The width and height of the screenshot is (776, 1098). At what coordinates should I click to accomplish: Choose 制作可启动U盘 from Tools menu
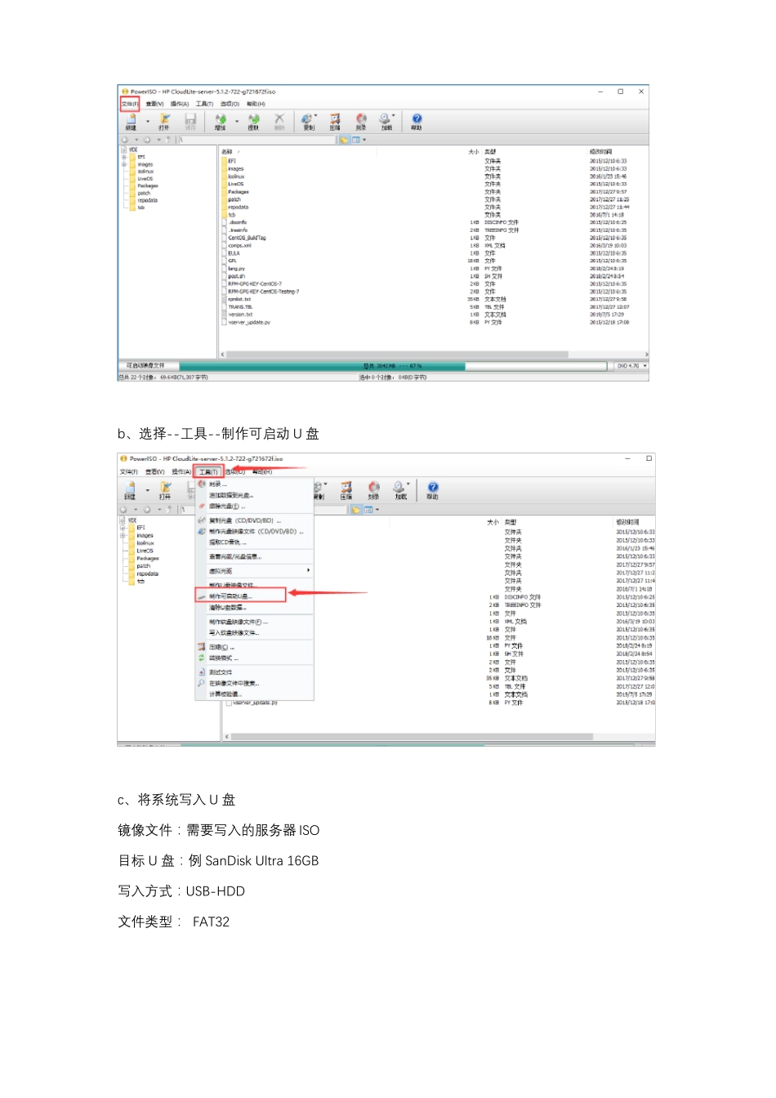click(241, 596)
